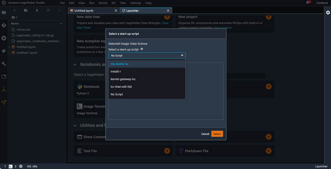Open the tabs folder sidebar icon
The height and width of the screenshot is (169, 331).
tap(4, 77)
